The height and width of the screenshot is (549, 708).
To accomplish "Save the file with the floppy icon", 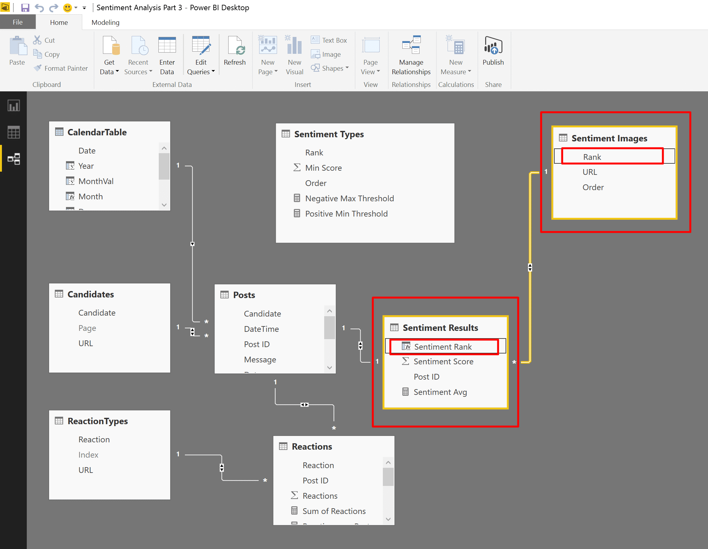I will click(25, 7).
